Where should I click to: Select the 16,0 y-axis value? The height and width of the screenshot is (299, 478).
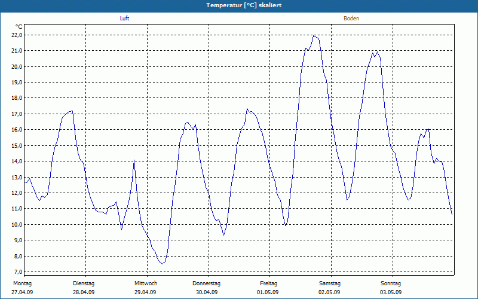[17, 130]
